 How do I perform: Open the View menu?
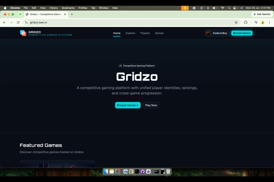pos(43,8)
